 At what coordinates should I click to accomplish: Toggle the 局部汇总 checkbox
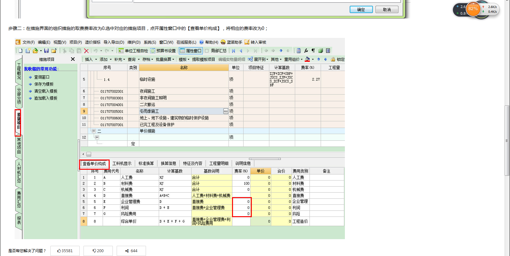coord(207,51)
